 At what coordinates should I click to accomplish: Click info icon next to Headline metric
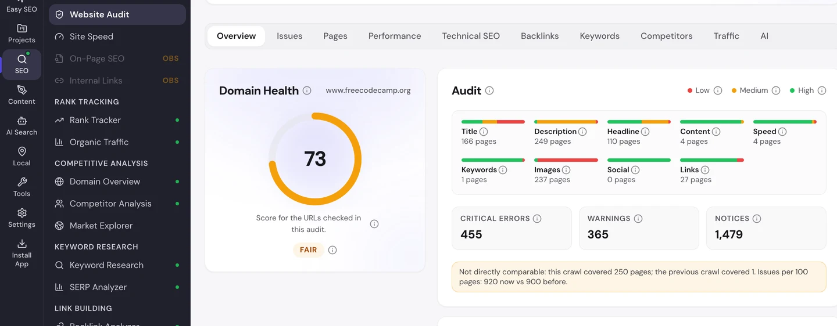coord(645,132)
